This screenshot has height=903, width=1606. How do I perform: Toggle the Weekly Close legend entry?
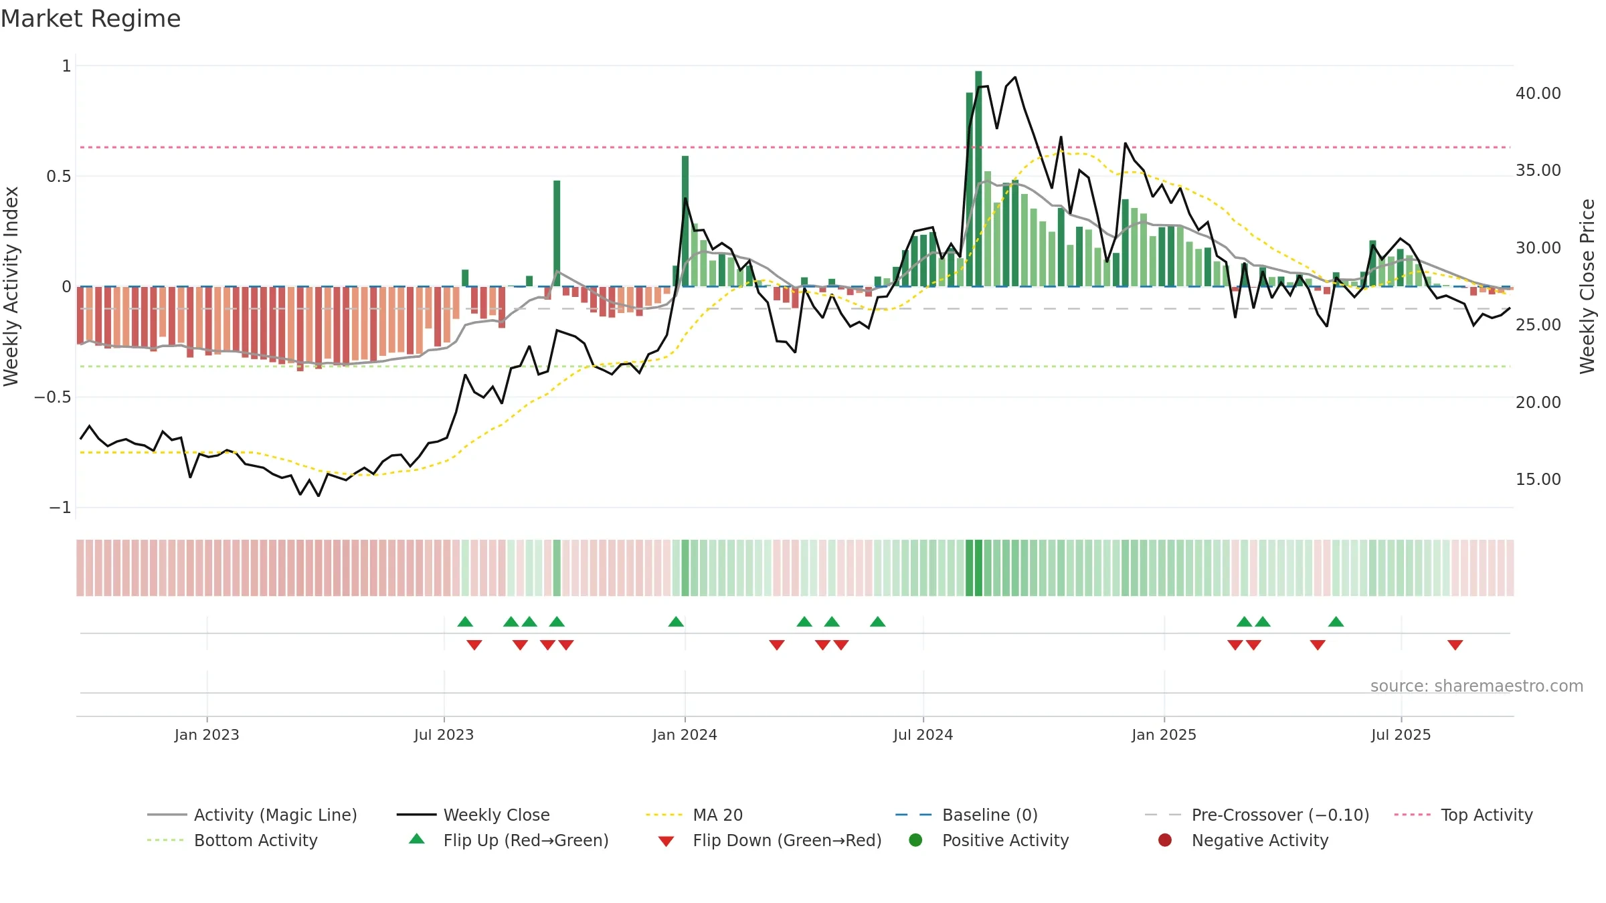point(473,815)
